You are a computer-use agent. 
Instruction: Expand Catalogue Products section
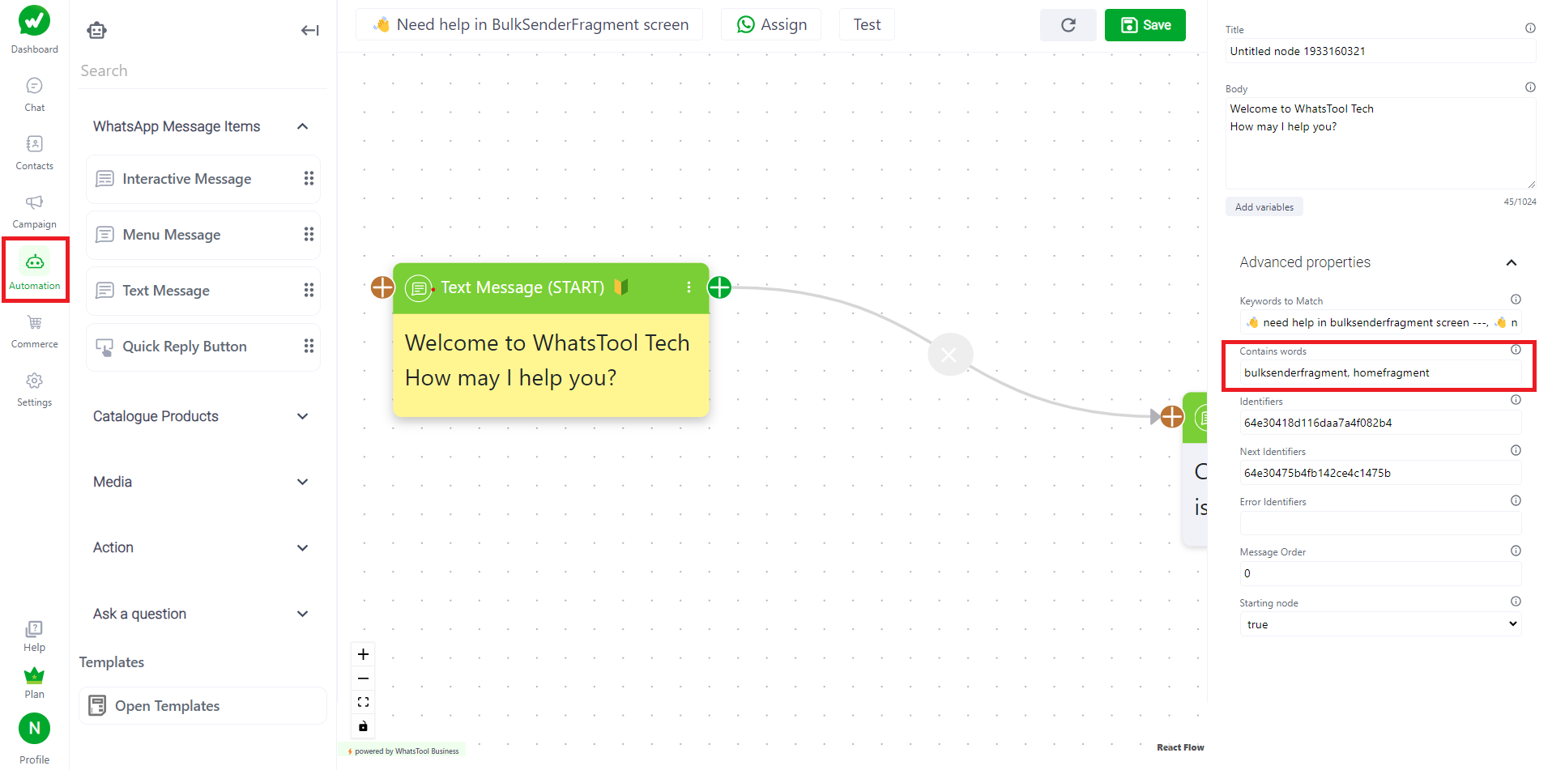(x=302, y=416)
